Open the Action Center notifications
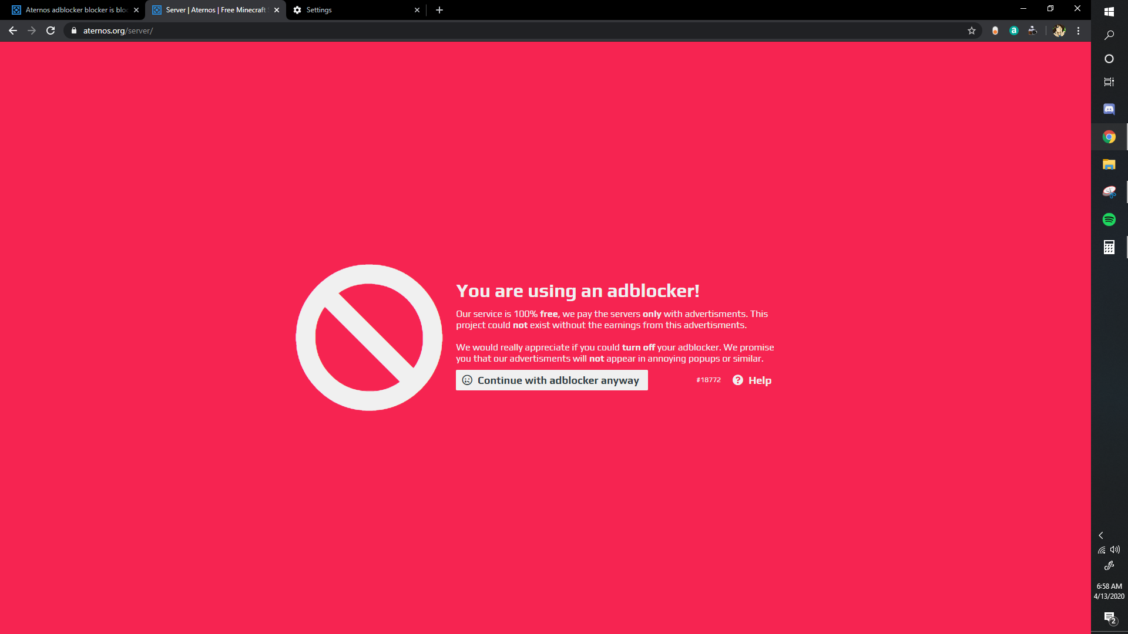 (x=1109, y=618)
